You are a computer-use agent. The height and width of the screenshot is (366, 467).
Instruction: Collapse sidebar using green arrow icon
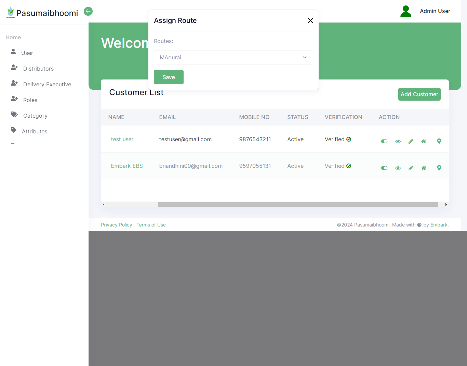point(88,11)
